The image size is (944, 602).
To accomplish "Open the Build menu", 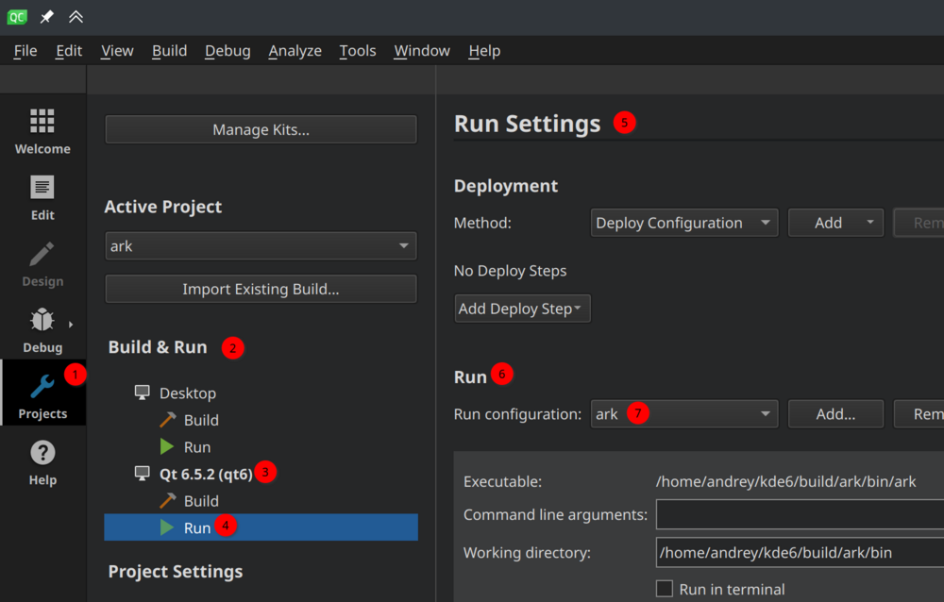I will (x=169, y=51).
